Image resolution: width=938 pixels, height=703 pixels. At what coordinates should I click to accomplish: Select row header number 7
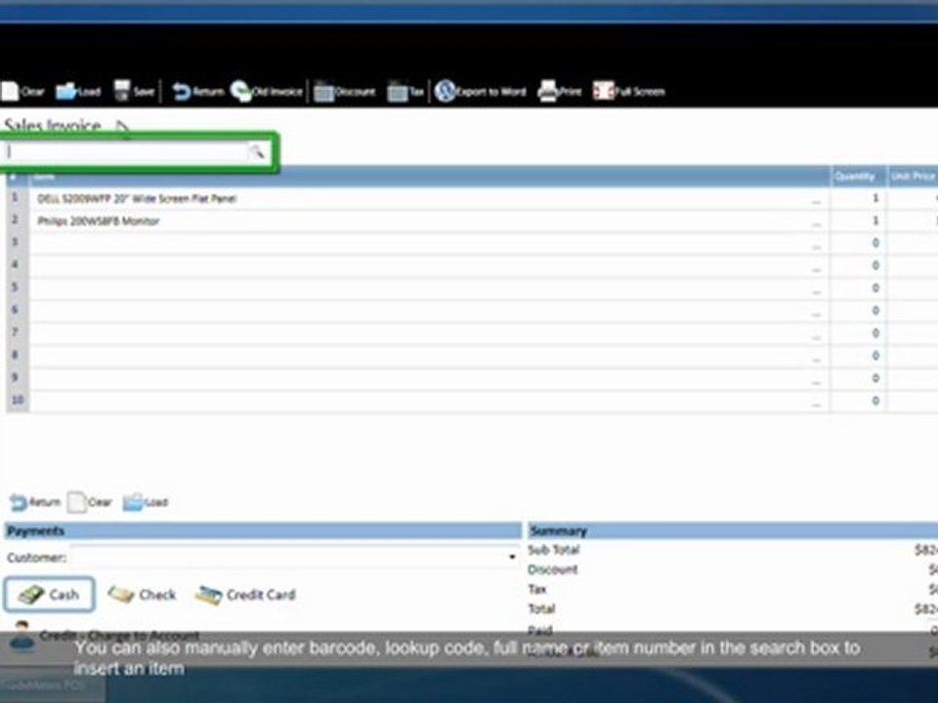(x=17, y=332)
